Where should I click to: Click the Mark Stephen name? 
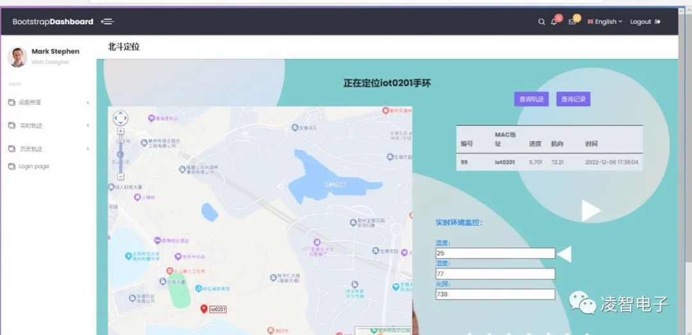[56, 52]
